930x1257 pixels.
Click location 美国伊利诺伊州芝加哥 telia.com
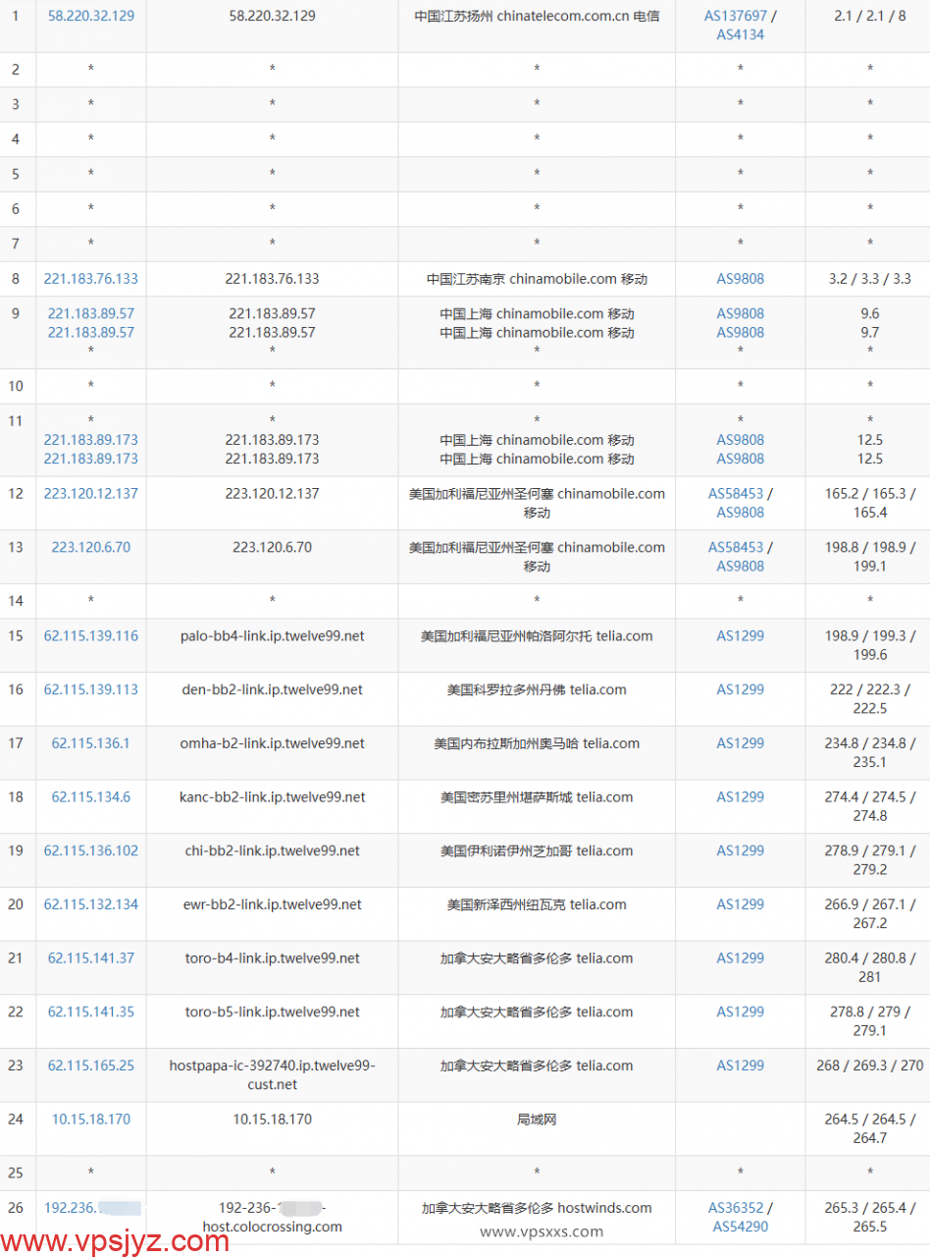[x=537, y=851]
